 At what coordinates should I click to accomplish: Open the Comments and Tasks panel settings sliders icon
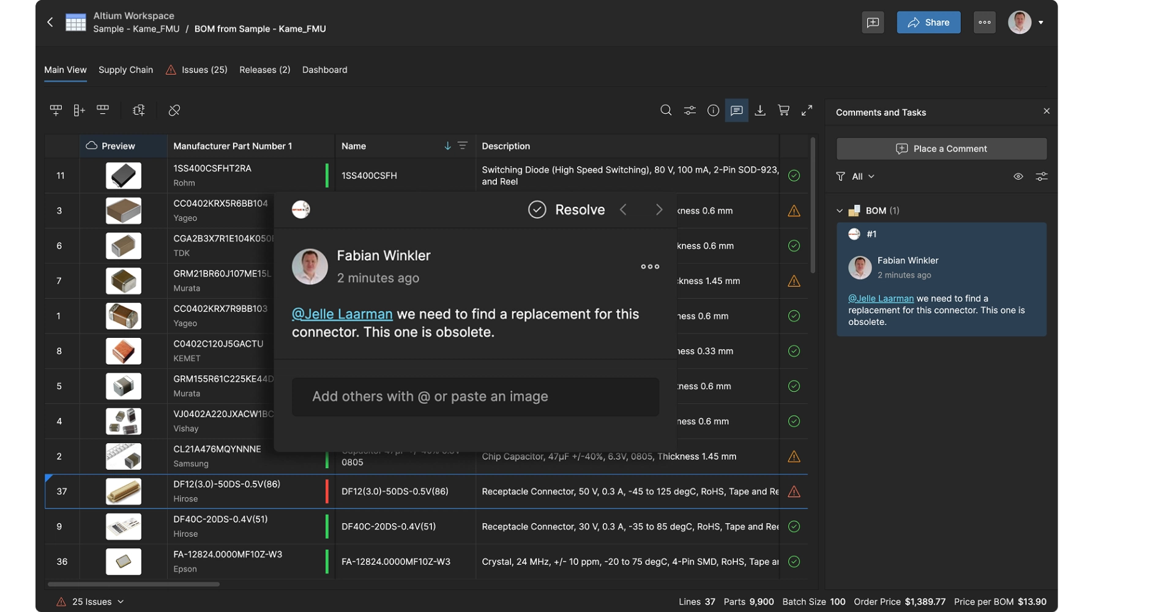point(1042,176)
